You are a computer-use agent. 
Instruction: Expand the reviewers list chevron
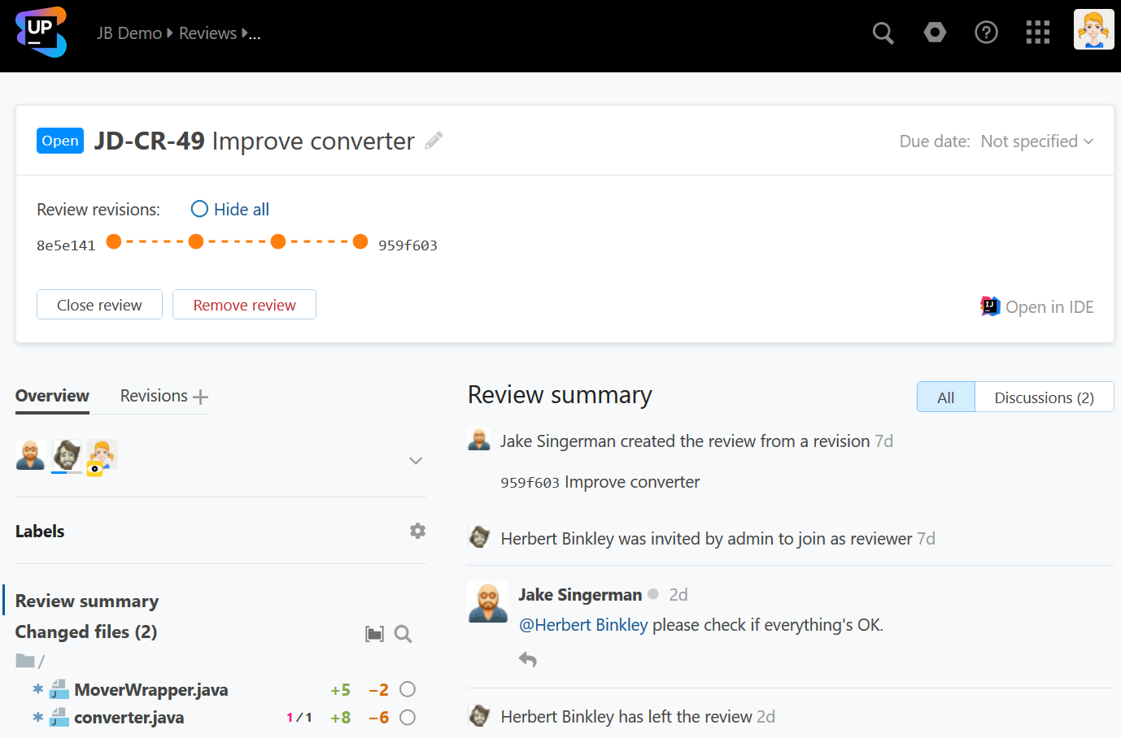pyautogui.click(x=416, y=461)
